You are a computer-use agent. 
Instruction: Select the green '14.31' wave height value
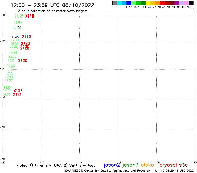click(x=7, y=90)
